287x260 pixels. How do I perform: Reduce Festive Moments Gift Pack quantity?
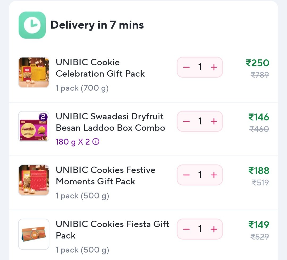(186, 175)
